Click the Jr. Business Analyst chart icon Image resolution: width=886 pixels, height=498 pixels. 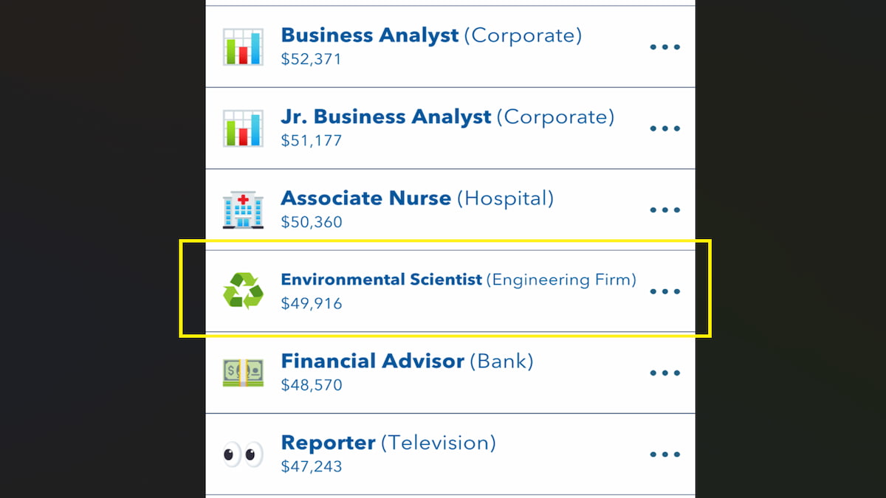pyautogui.click(x=243, y=128)
